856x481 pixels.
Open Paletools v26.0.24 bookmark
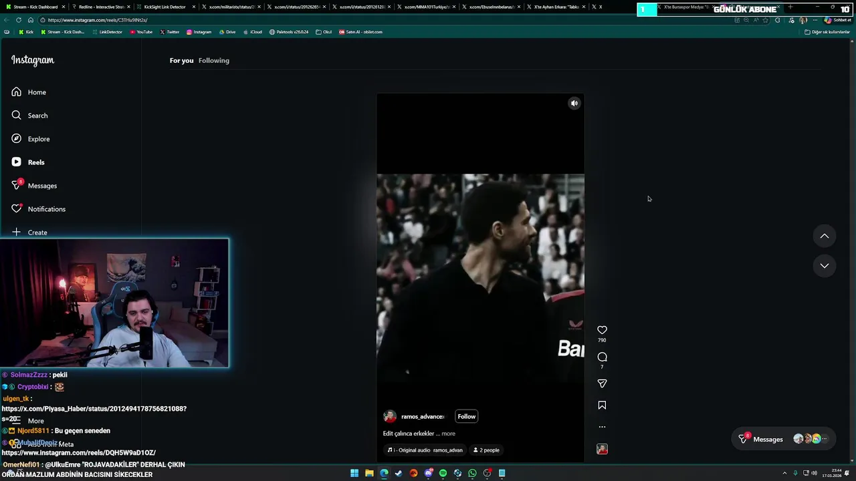coord(289,32)
